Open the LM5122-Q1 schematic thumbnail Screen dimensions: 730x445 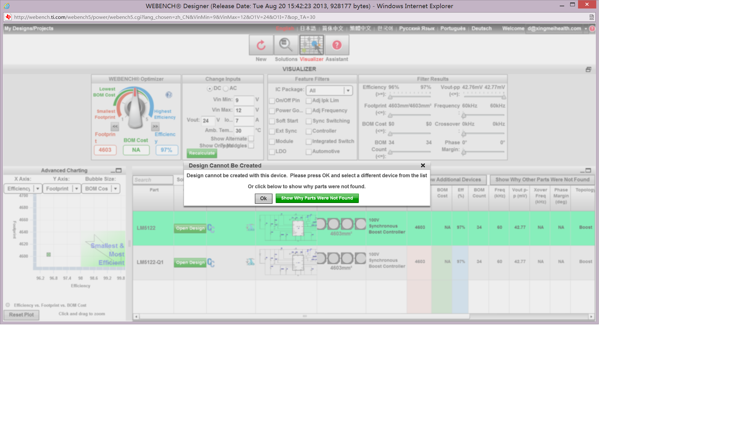(x=288, y=261)
